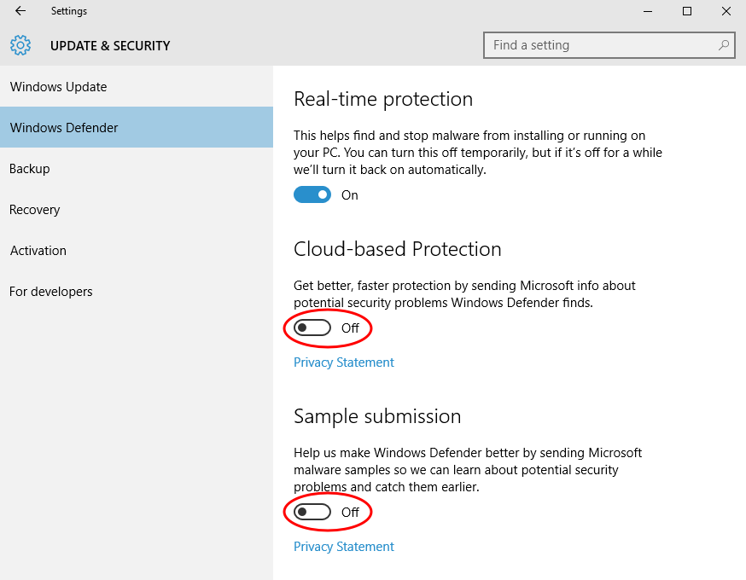Open the Recovery settings page
The width and height of the screenshot is (746, 580).
[x=137, y=209]
